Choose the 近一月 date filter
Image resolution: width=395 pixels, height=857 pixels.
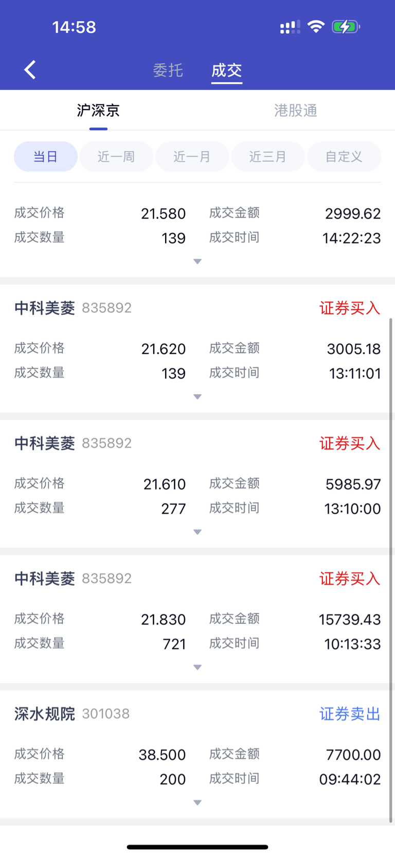click(x=192, y=156)
